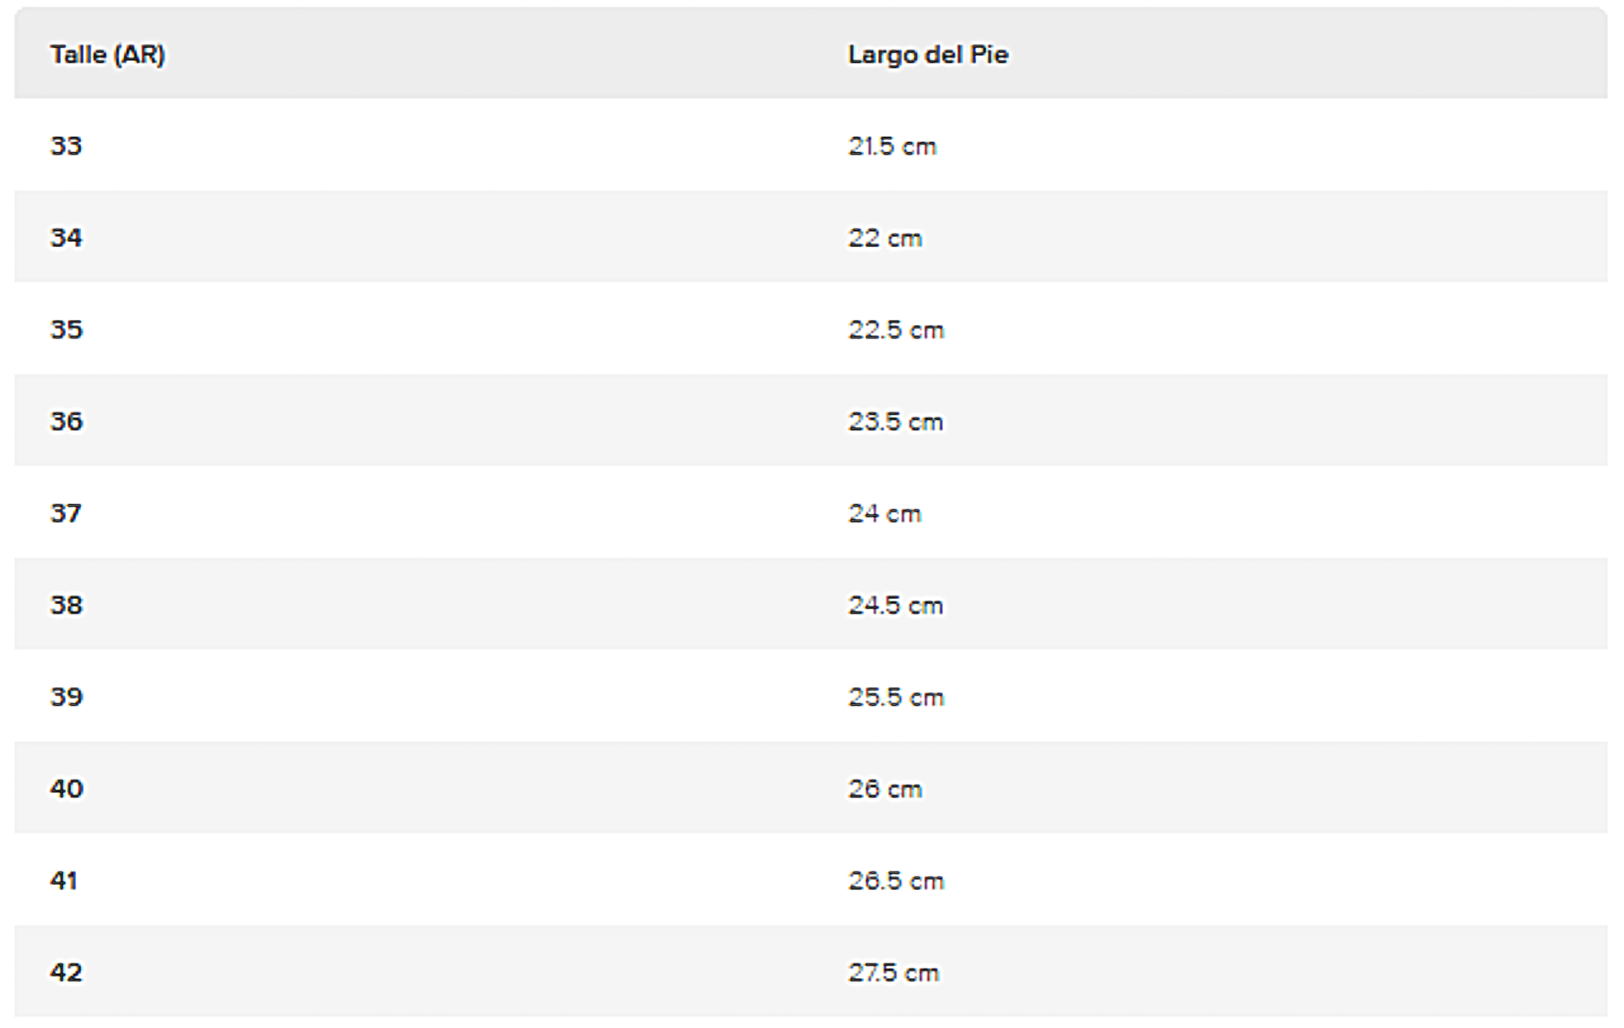Screen dimensions: 1624x1028
Task: Select the 22 cm length cell
Action: (x=885, y=238)
